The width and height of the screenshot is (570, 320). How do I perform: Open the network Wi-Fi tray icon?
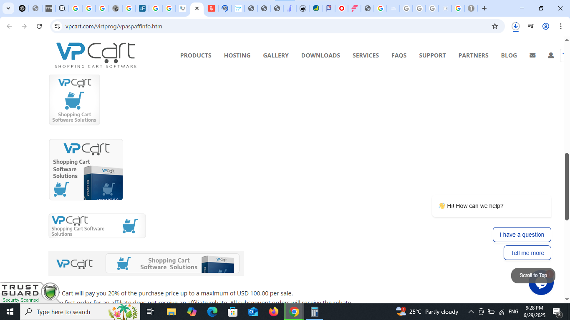pyautogui.click(x=502, y=312)
